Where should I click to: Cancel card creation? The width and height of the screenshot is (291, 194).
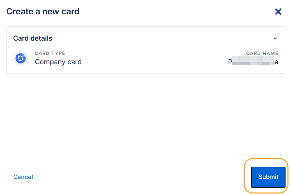point(23,177)
